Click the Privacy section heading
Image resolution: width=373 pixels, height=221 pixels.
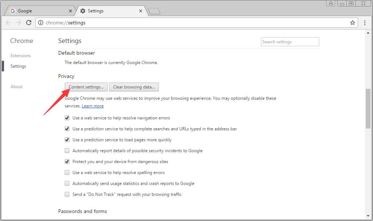click(x=66, y=76)
